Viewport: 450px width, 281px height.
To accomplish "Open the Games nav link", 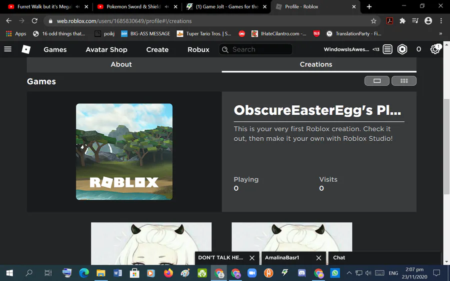I will tap(55, 49).
